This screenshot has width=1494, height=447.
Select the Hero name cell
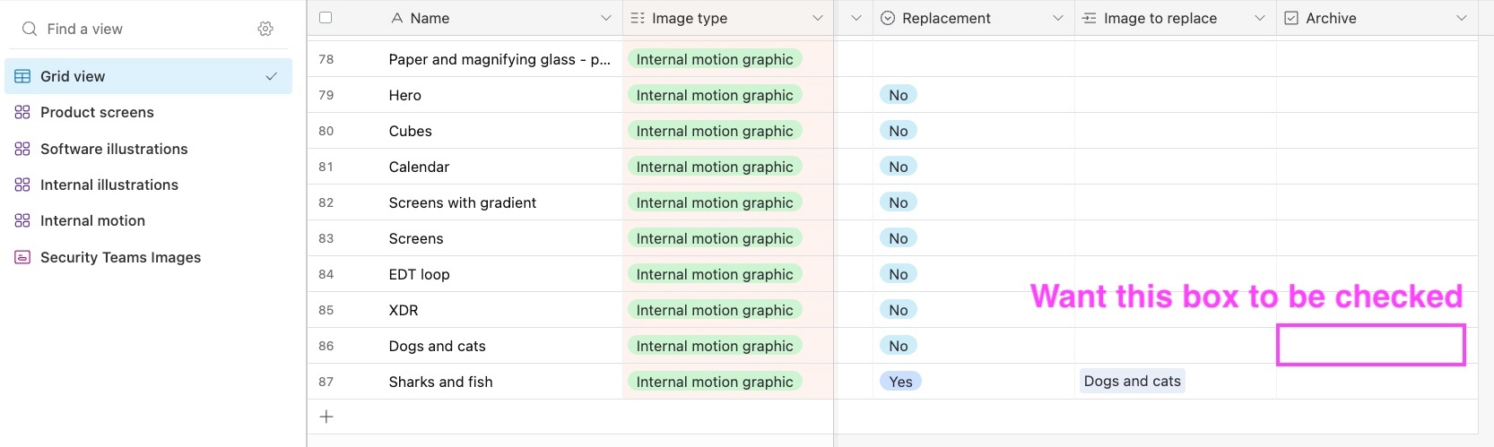[501, 95]
